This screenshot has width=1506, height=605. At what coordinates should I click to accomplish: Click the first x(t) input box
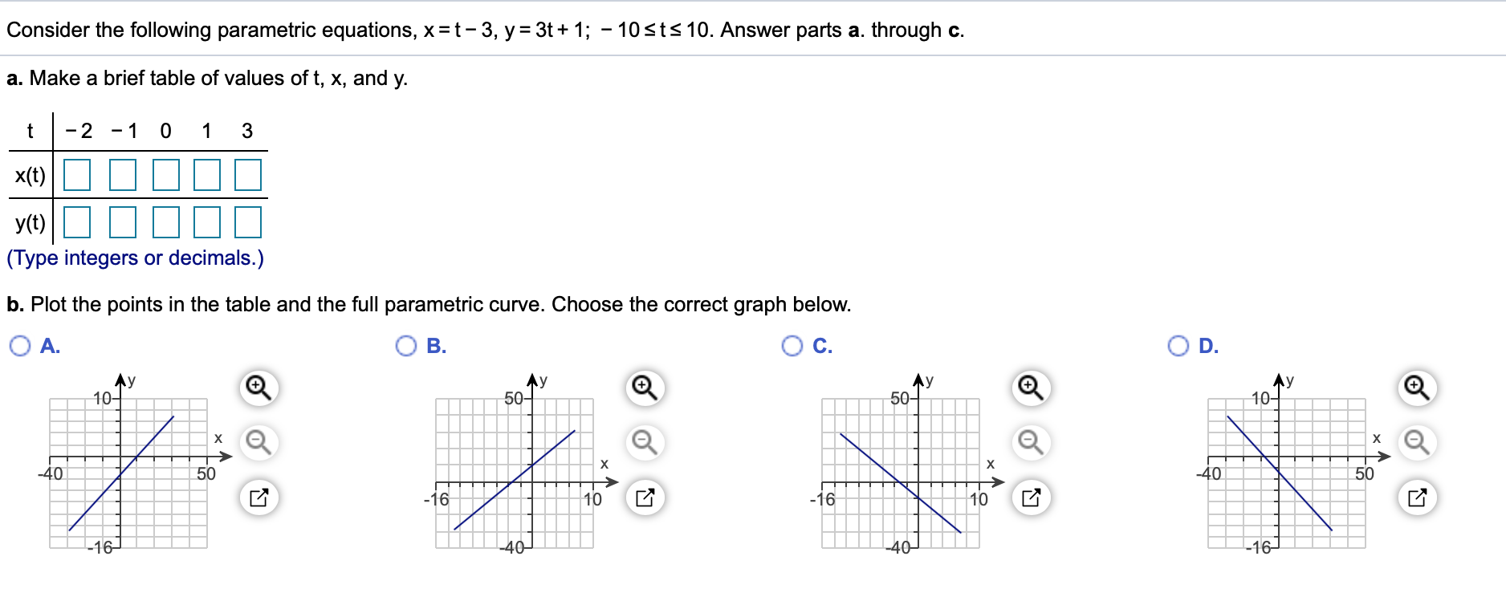click(78, 175)
